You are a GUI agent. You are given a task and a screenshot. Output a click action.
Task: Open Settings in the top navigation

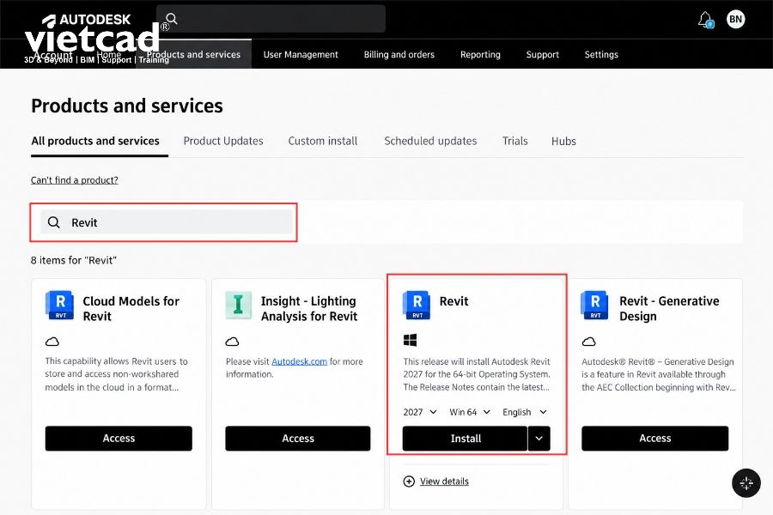601,54
